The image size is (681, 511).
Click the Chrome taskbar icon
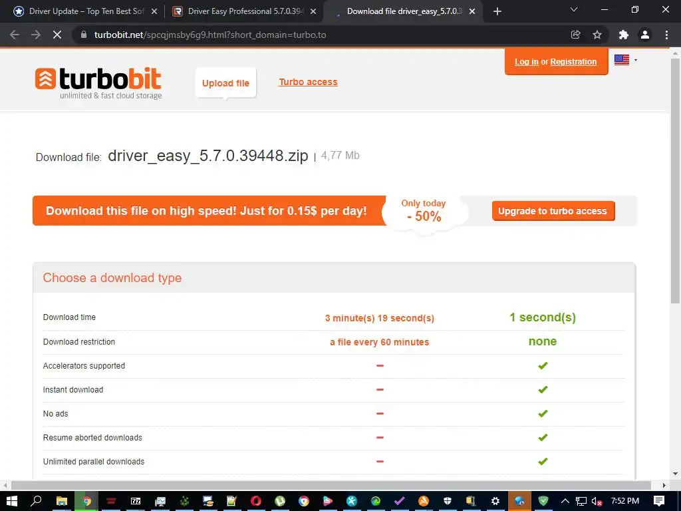(86, 501)
